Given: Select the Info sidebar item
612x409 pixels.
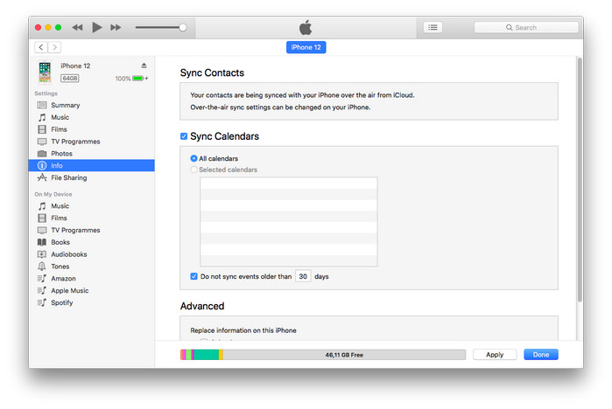Looking at the screenshot, I should (91, 165).
